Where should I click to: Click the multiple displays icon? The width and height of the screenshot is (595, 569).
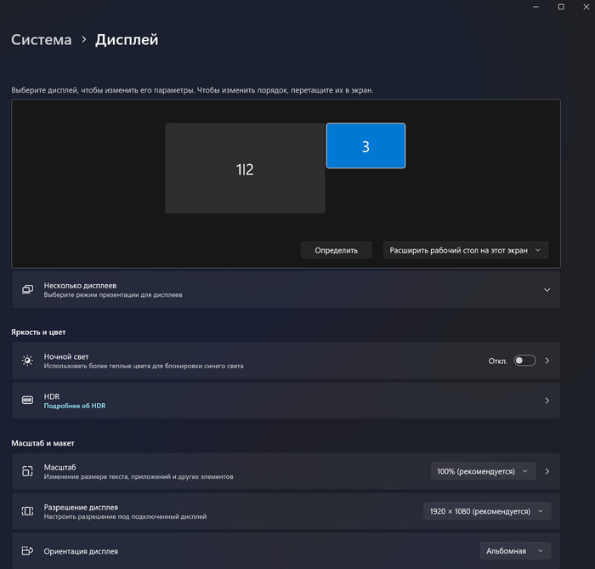(27, 290)
